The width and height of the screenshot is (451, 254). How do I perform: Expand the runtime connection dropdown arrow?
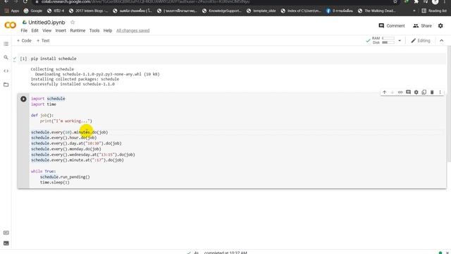point(400,41)
